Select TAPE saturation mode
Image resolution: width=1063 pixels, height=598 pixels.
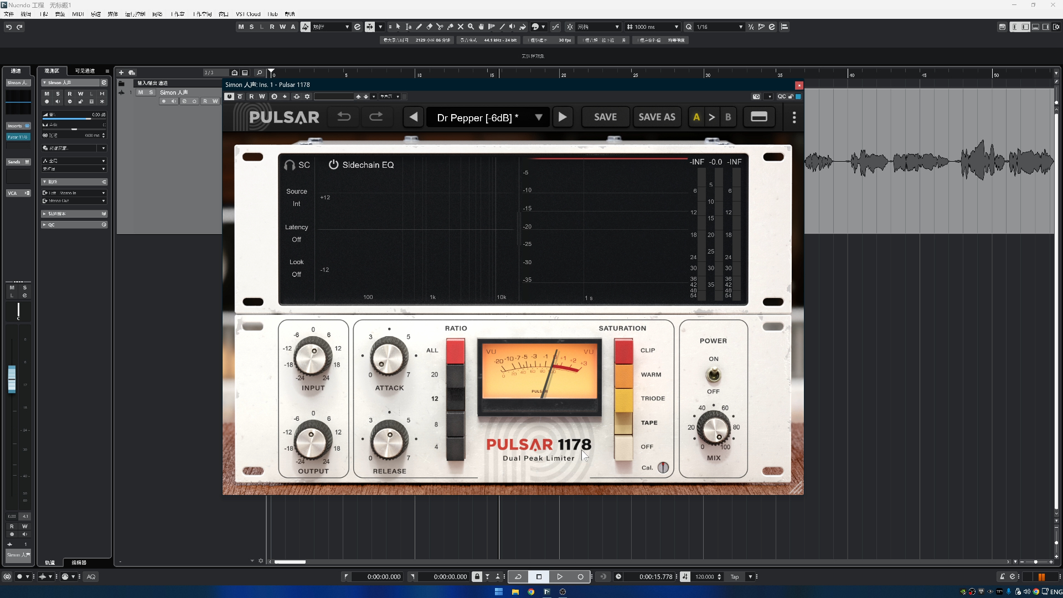(623, 423)
